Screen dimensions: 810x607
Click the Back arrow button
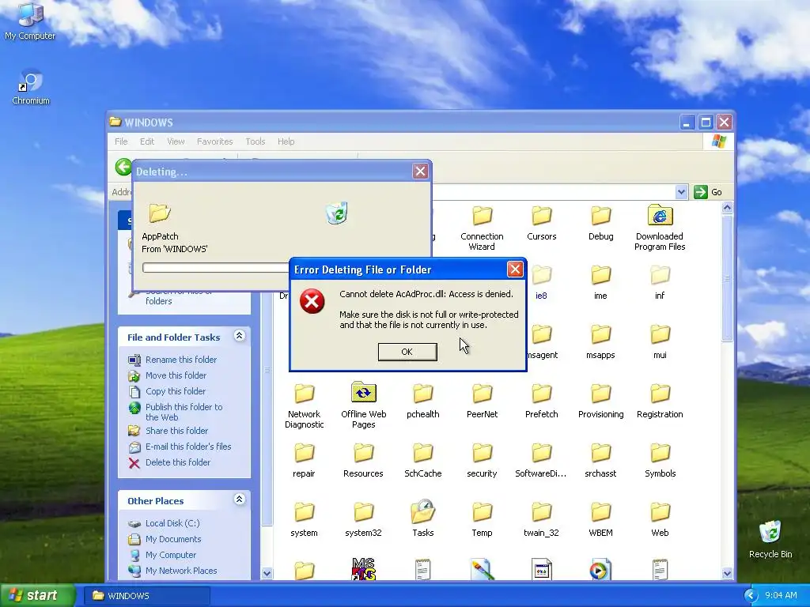(123, 168)
